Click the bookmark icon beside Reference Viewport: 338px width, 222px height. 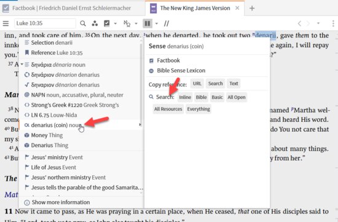coord(26,52)
